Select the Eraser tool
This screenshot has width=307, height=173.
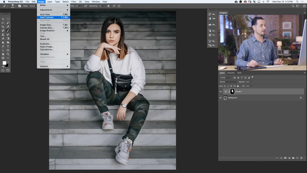(x=3, y=38)
